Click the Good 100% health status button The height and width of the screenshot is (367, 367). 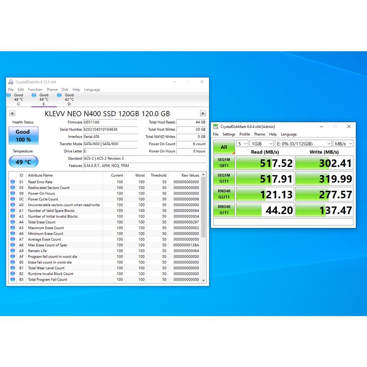pyautogui.click(x=23, y=135)
